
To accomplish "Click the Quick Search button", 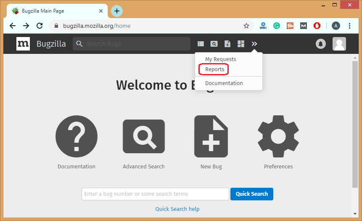I will (x=252, y=194).
